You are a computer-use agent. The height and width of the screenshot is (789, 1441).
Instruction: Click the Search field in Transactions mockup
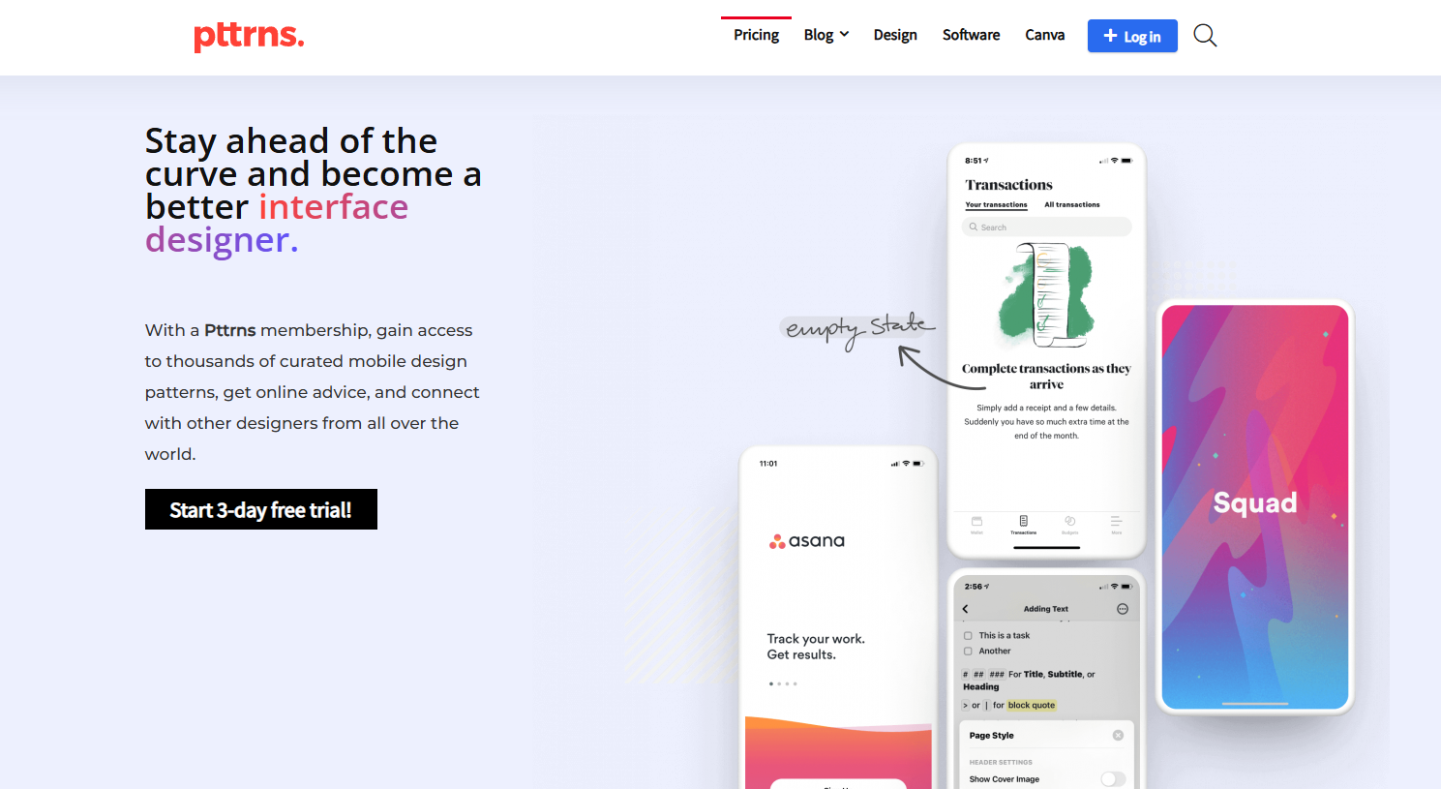coord(1047,228)
